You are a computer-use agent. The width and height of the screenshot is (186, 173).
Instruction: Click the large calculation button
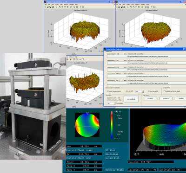pos(131,99)
